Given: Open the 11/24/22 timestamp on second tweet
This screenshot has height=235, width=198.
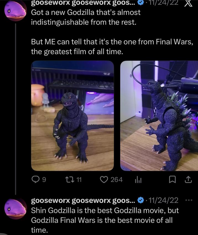Looking at the screenshot, I should tap(163, 200).
